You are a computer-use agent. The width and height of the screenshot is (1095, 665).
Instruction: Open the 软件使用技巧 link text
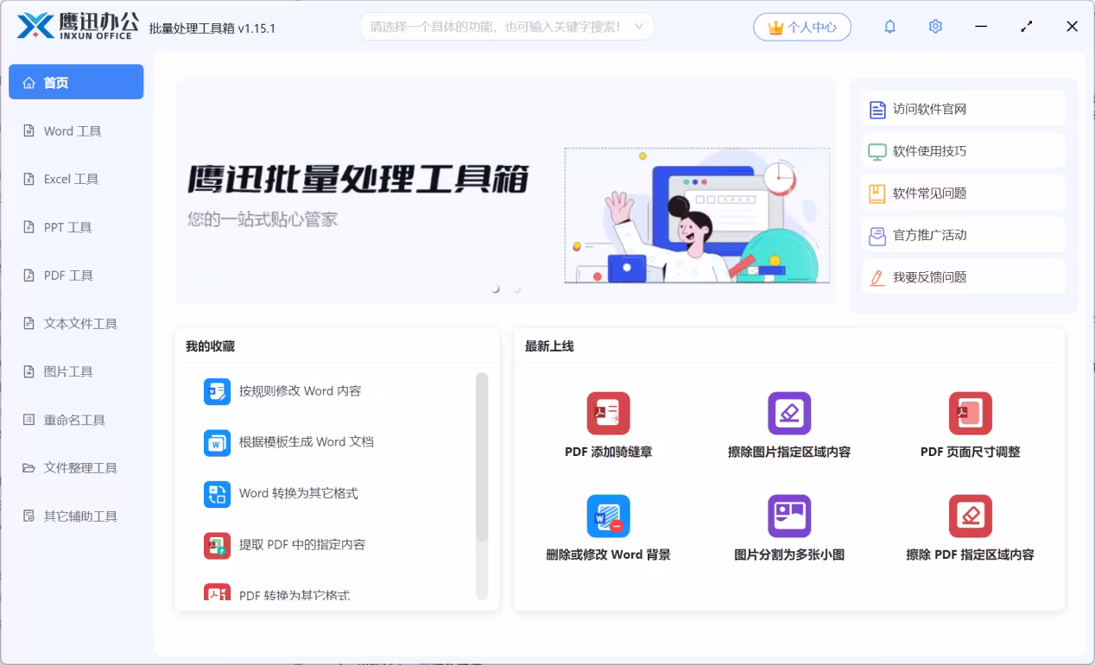(929, 151)
